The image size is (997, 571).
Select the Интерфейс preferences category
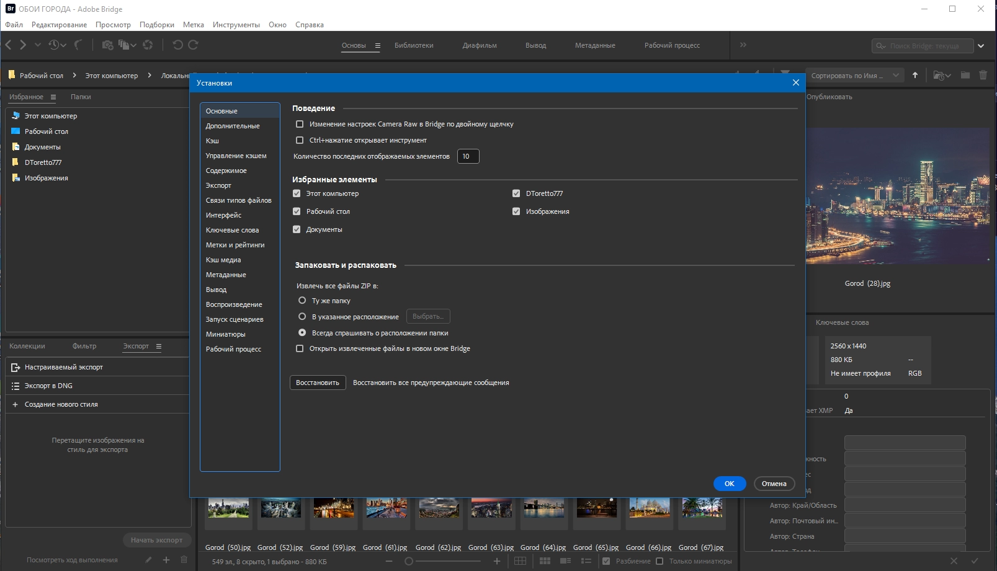coord(223,215)
